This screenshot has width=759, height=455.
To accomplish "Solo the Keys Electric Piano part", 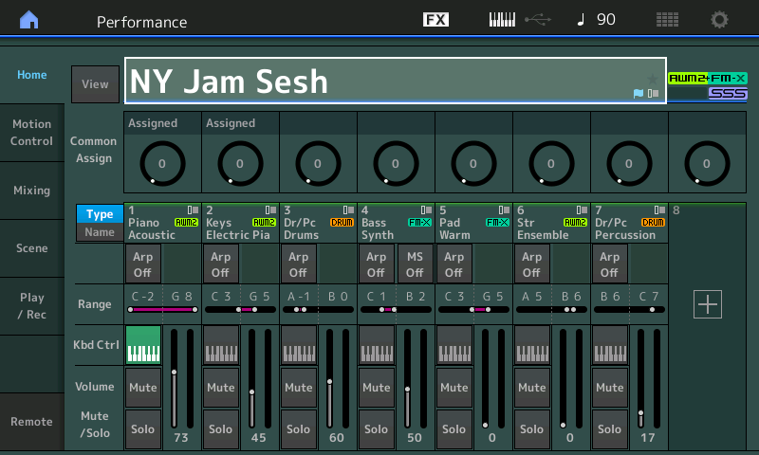I will pos(221,428).
